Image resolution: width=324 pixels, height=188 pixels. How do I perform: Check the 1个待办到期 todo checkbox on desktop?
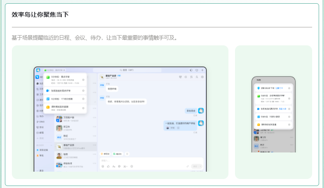tap(48, 99)
